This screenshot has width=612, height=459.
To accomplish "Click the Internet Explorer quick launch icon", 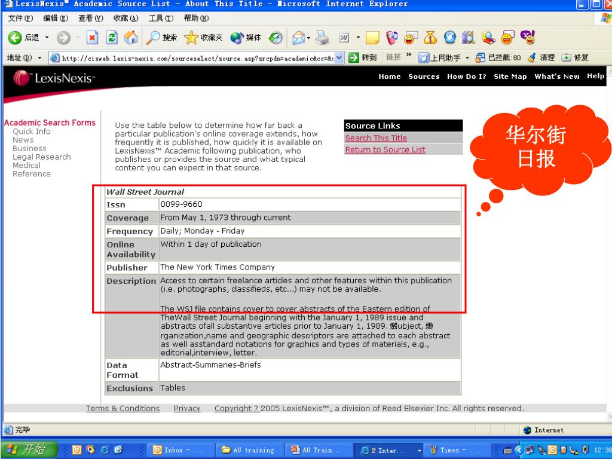I will coord(105,450).
